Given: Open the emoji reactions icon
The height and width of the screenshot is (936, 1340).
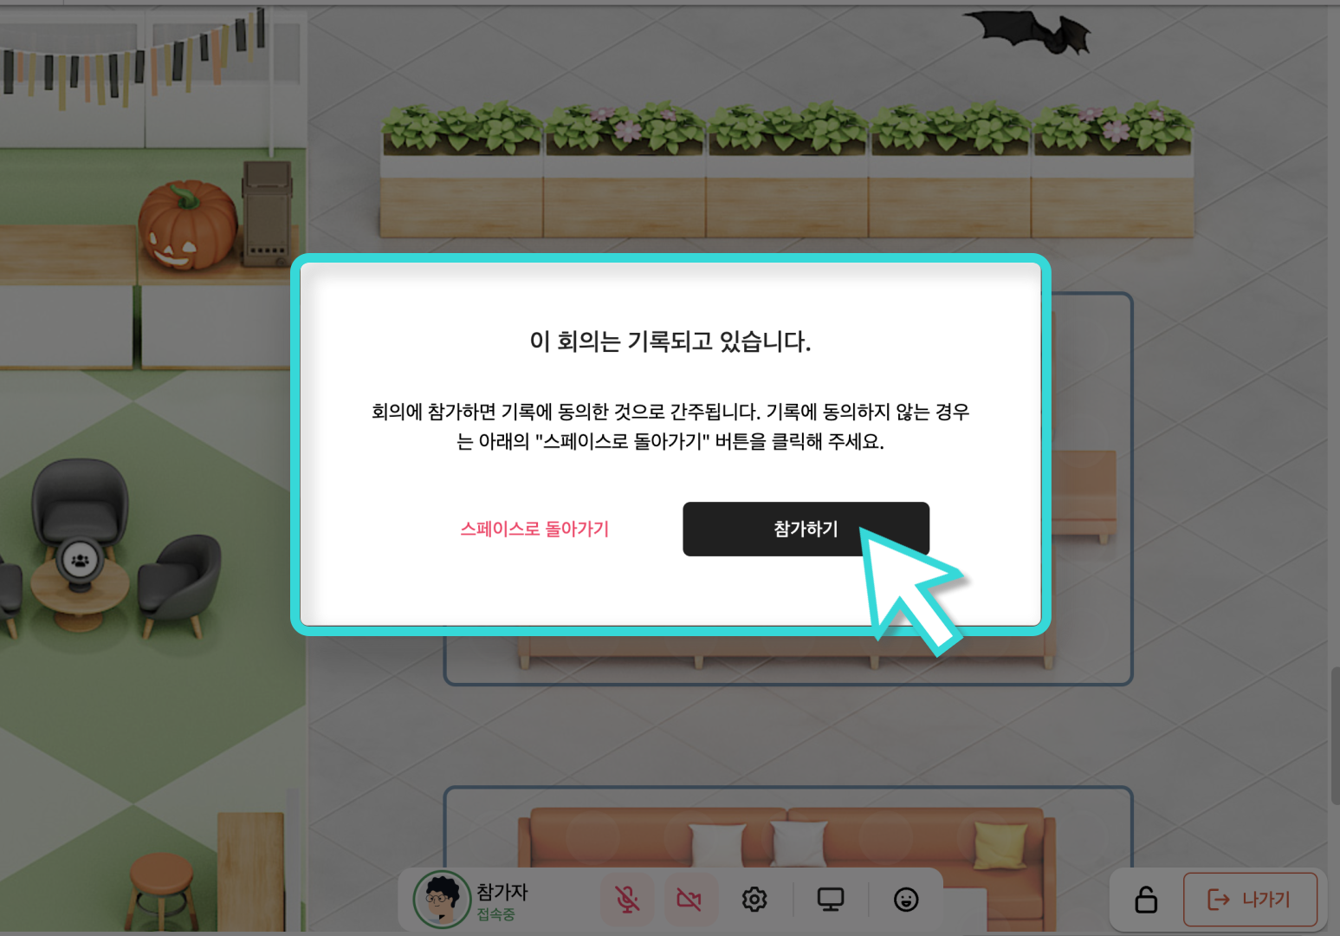Looking at the screenshot, I should (906, 900).
